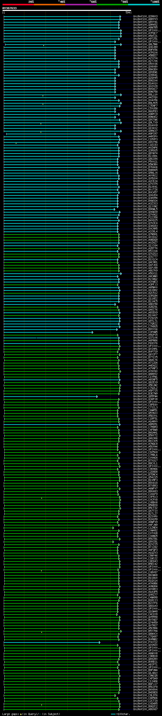
Task: Click the purple ~60% identity legend segment
Action: coord(81,5)
